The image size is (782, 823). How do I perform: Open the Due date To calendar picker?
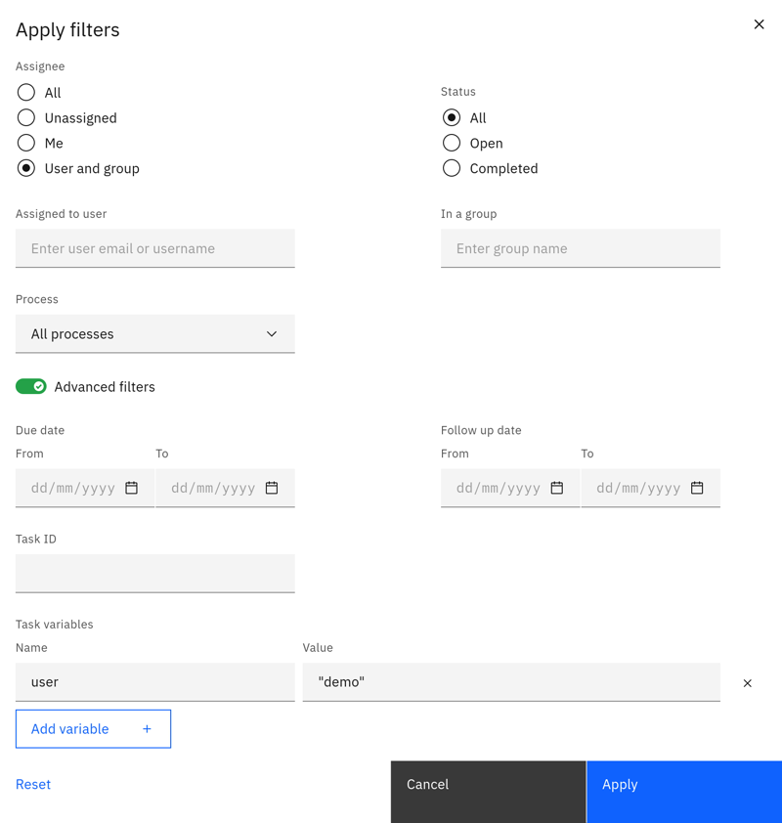tap(274, 488)
